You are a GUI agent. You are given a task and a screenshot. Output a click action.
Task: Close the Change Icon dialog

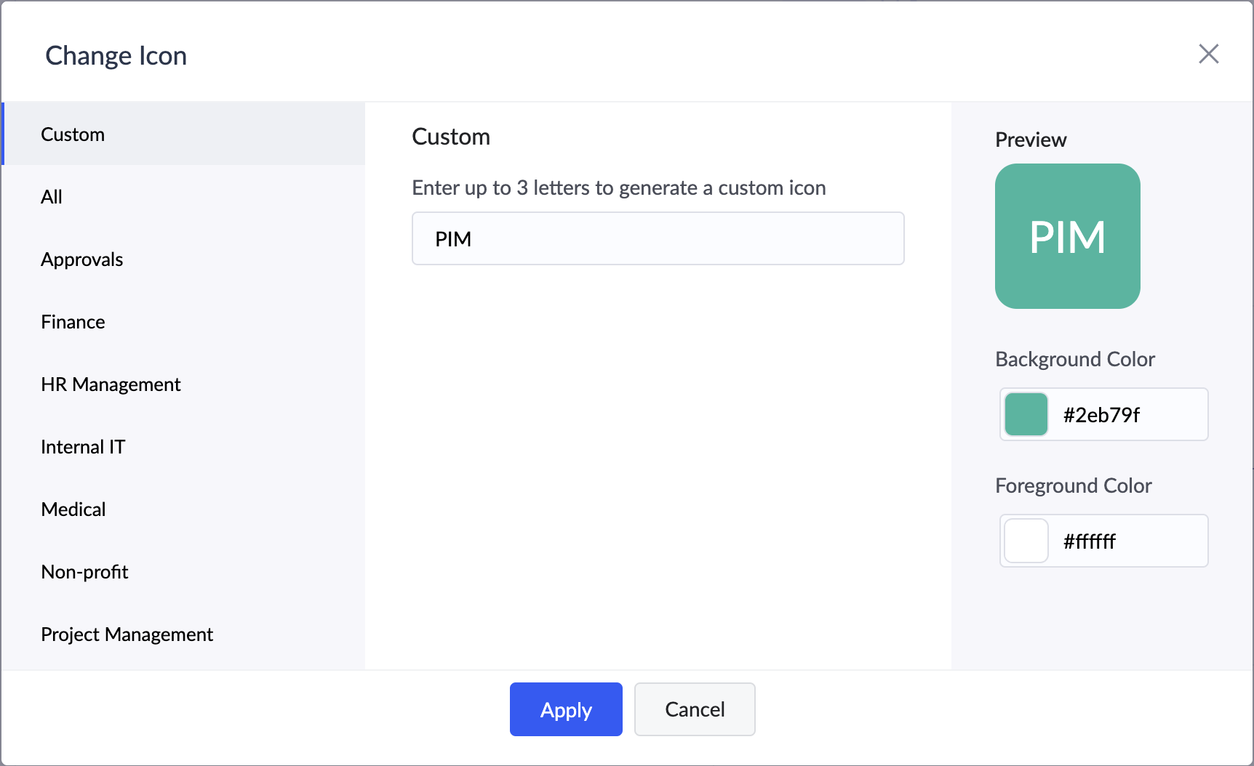coord(1208,54)
